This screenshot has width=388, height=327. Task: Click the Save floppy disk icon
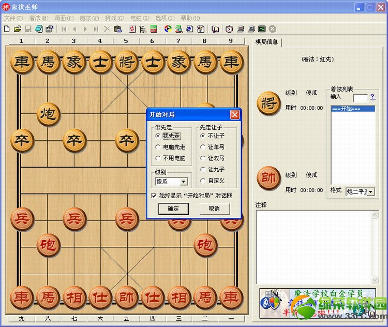(x=28, y=29)
